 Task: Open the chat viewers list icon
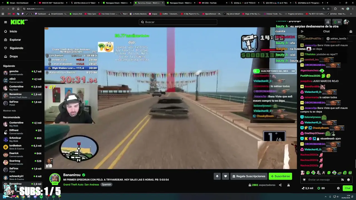tap(351, 31)
